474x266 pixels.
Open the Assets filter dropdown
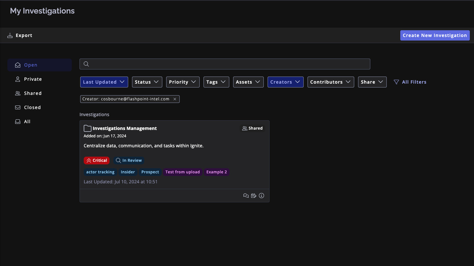pos(248,82)
